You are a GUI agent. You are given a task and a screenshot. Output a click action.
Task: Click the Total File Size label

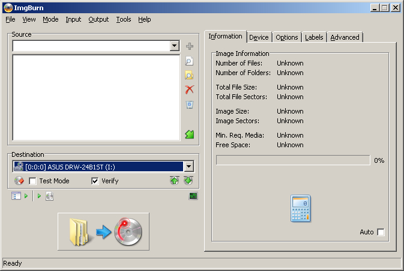click(237, 87)
